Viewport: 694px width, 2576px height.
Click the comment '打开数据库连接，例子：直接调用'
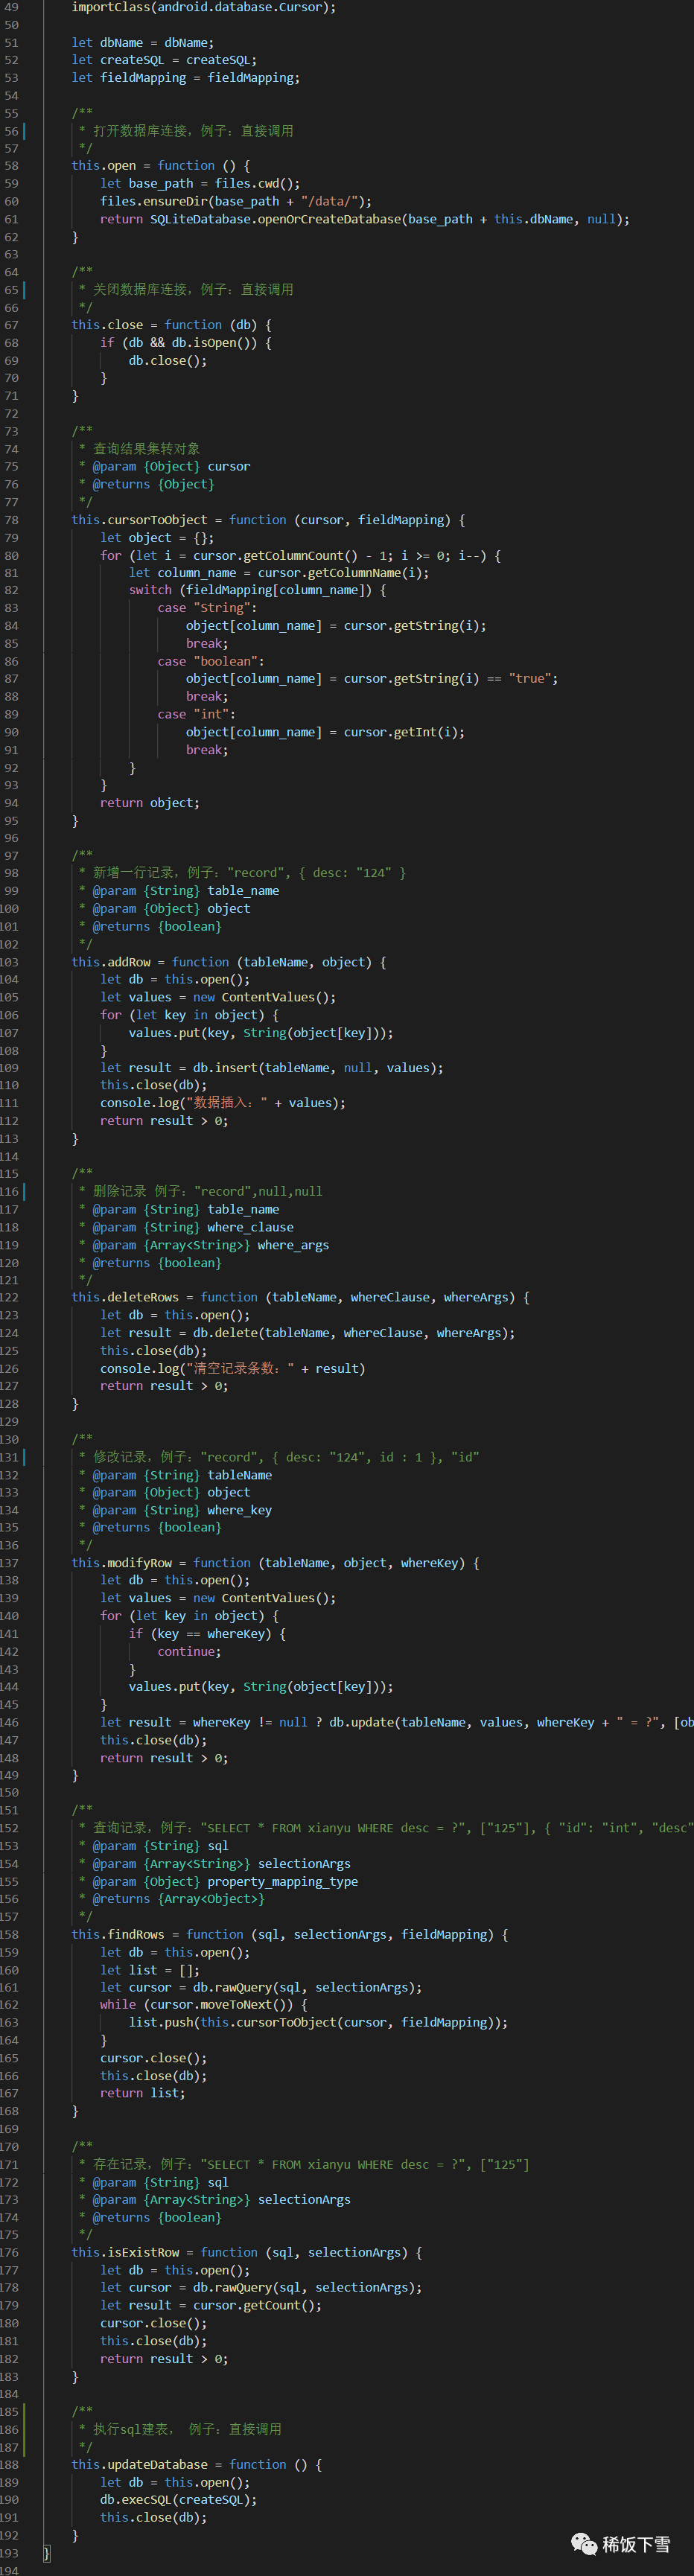[x=193, y=131]
